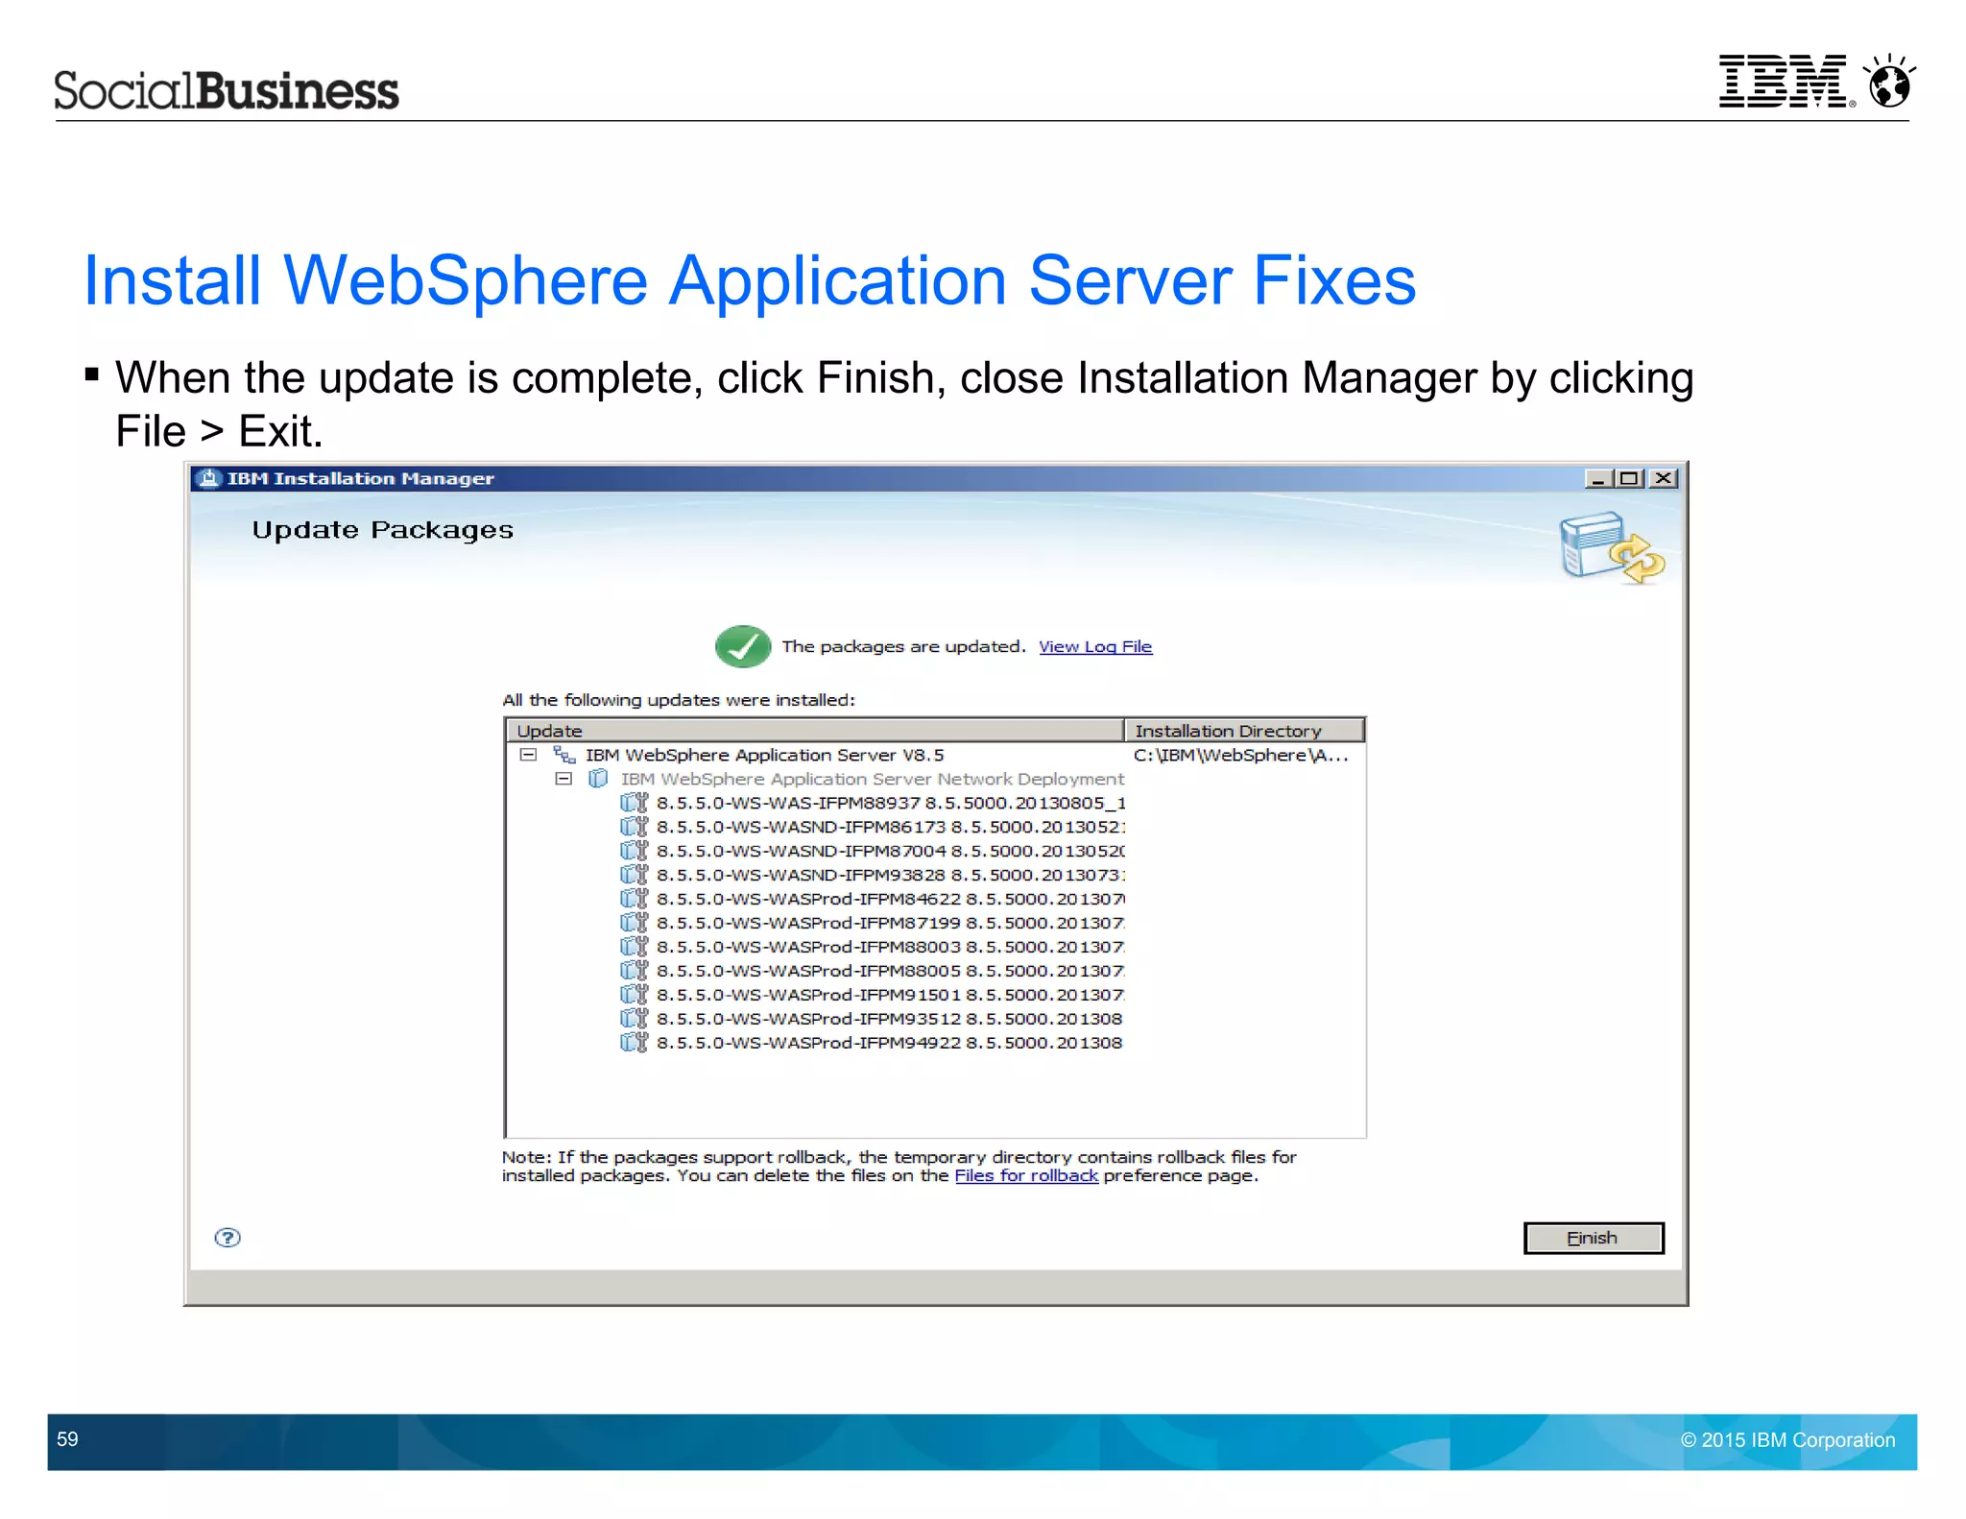The image size is (1966, 1519).
Task: Click the Update column header
Action: (x=814, y=731)
